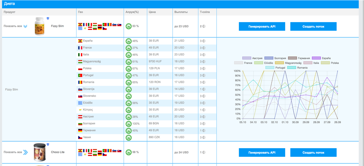364x166 pixels.
Task: Click the 'T-coins' column header
Action: click(205, 12)
